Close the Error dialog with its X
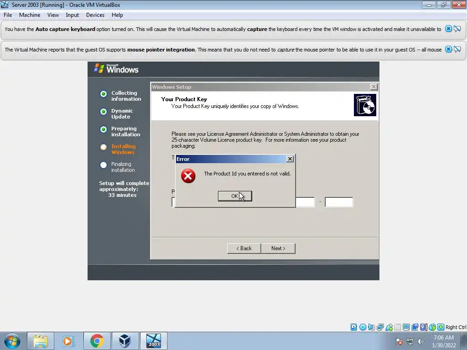467x350 pixels. pyautogui.click(x=290, y=159)
